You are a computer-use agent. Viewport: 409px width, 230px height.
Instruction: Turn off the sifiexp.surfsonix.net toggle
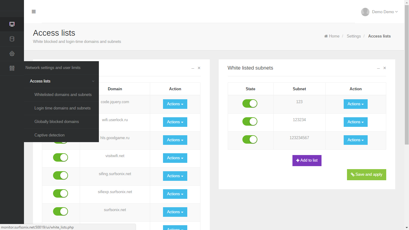(61, 193)
